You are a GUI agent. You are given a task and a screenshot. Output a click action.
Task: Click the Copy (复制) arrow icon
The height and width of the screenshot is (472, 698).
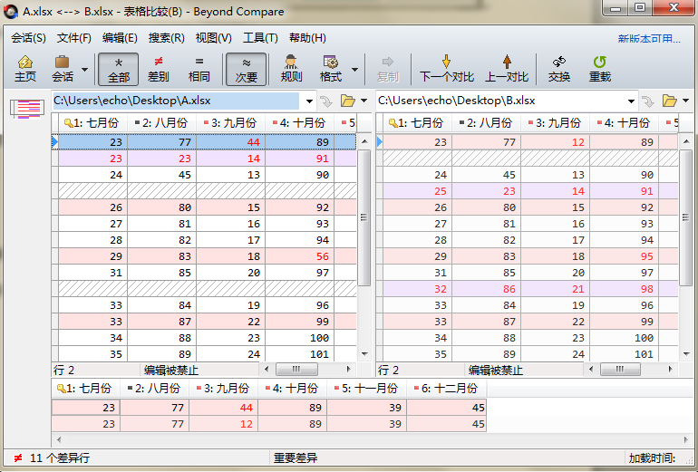click(388, 69)
